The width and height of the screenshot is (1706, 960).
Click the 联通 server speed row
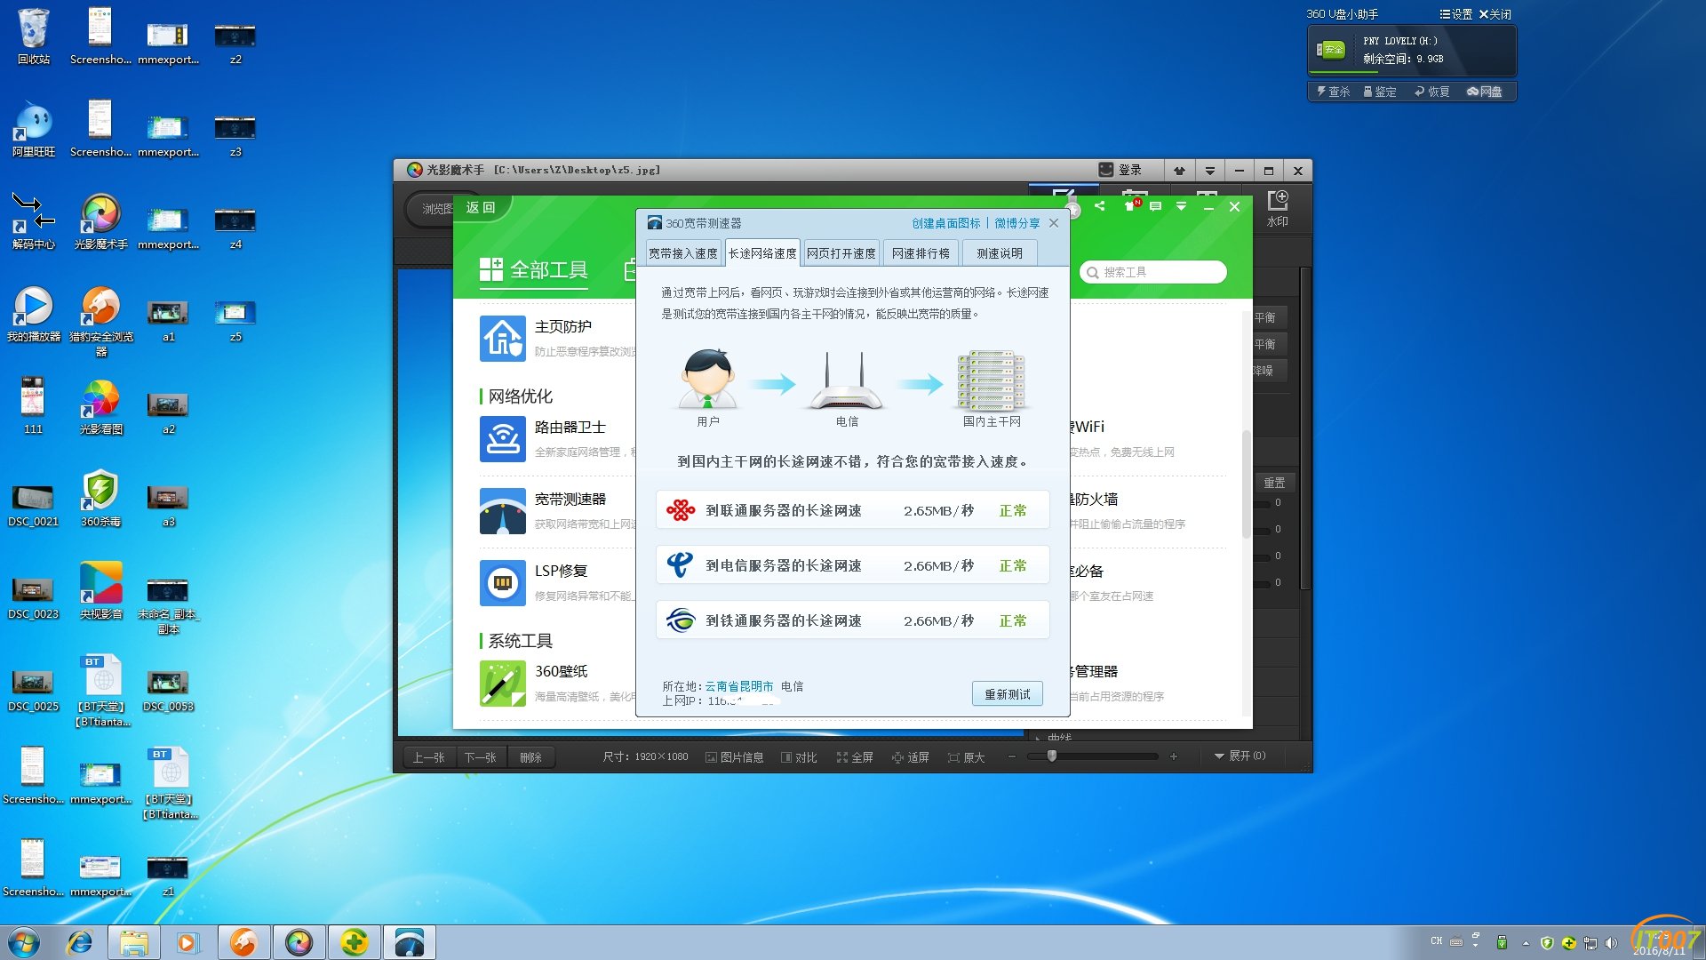tap(852, 510)
